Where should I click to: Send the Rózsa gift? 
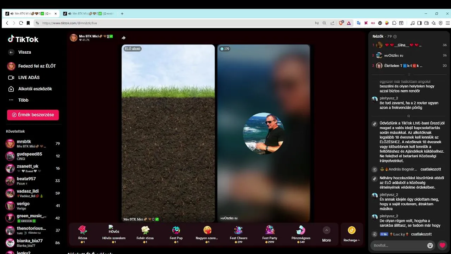tap(82, 235)
